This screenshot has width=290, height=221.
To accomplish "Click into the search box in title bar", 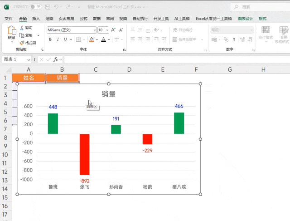I will click(261, 7).
